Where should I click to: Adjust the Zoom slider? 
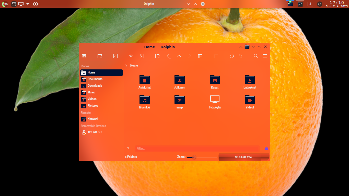point(202,157)
